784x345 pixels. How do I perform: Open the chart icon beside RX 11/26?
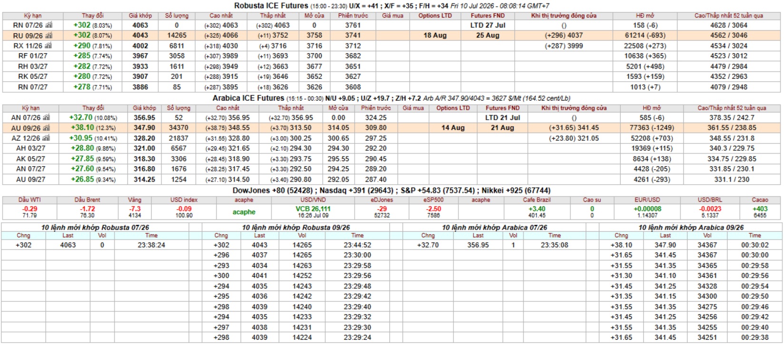point(48,46)
